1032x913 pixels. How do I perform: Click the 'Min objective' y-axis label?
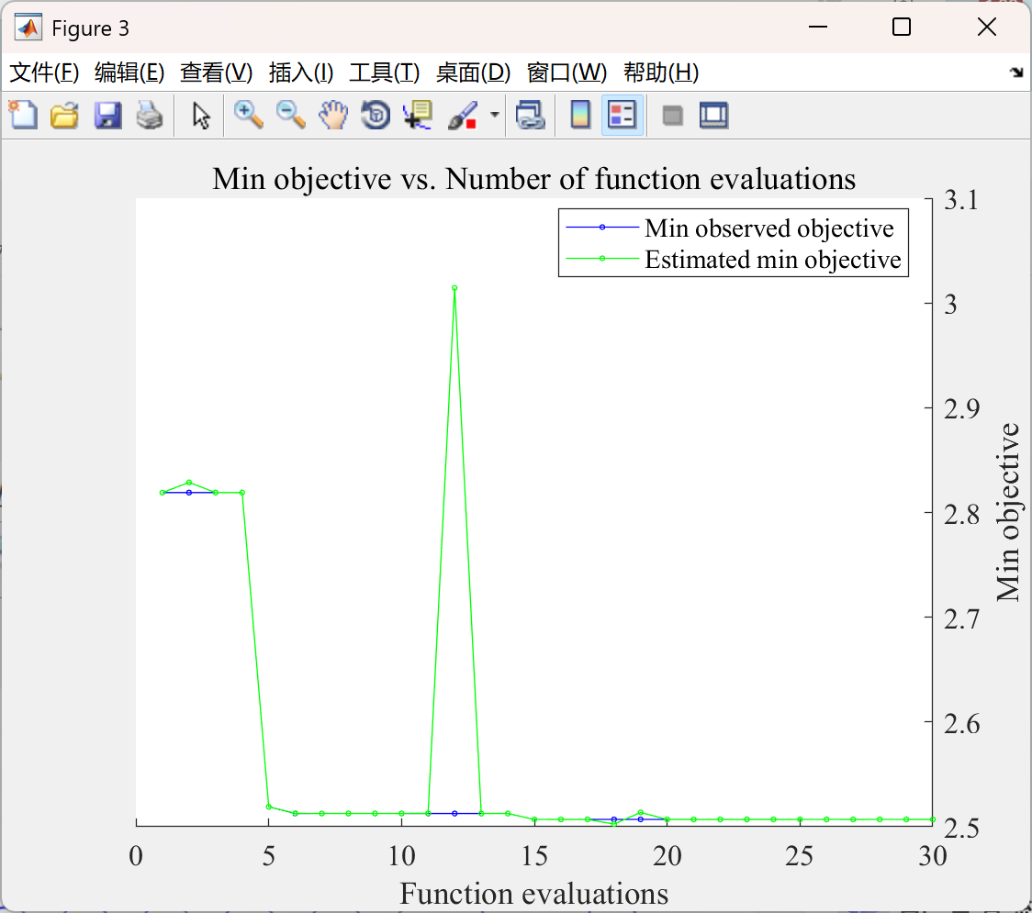click(x=1007, y=512)
